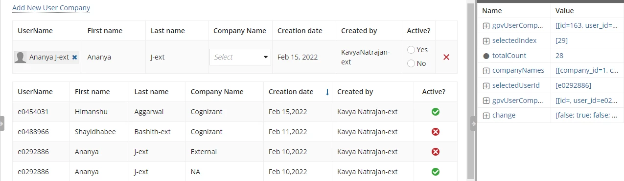Screen dimensions: 624x181
Task: Sort by Creation date using the arrow icon
Action: pos(327,92)
